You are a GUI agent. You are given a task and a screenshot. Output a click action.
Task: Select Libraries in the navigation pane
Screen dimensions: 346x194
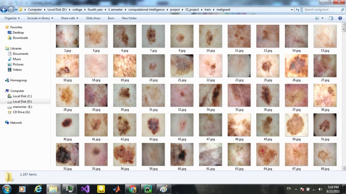click(16, 48)
